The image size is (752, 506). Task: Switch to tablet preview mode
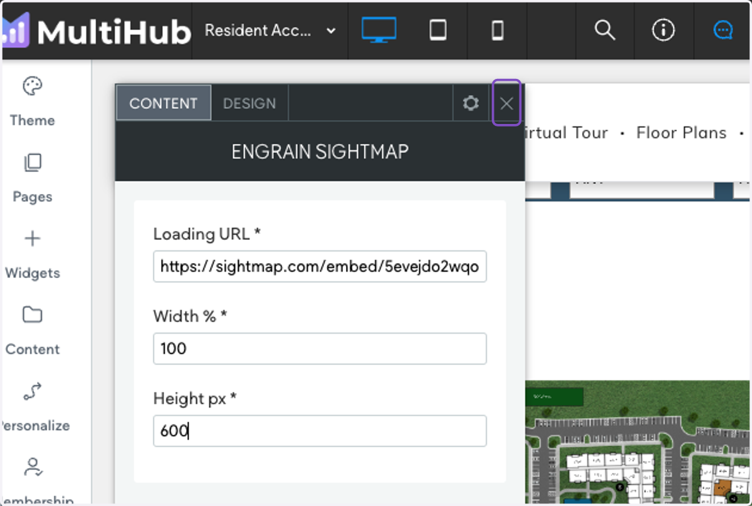[438, 31]
